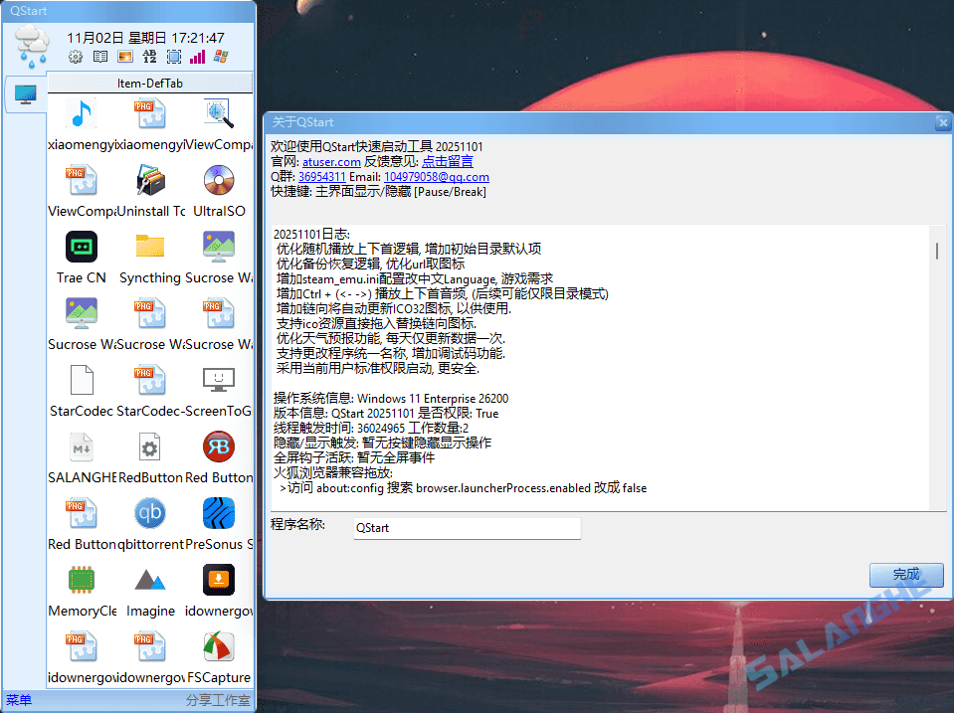Viewport: 954px width, 713px height.
Task: Click the colorful Windows-style toolbar icon
Action: 221,57
